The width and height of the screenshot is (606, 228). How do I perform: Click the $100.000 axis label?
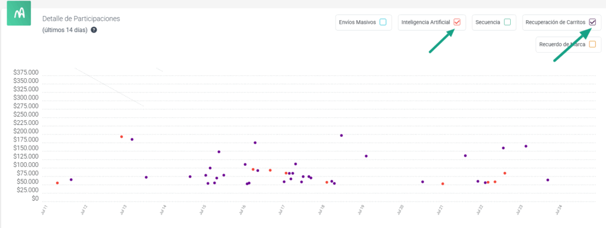[25, 165]
